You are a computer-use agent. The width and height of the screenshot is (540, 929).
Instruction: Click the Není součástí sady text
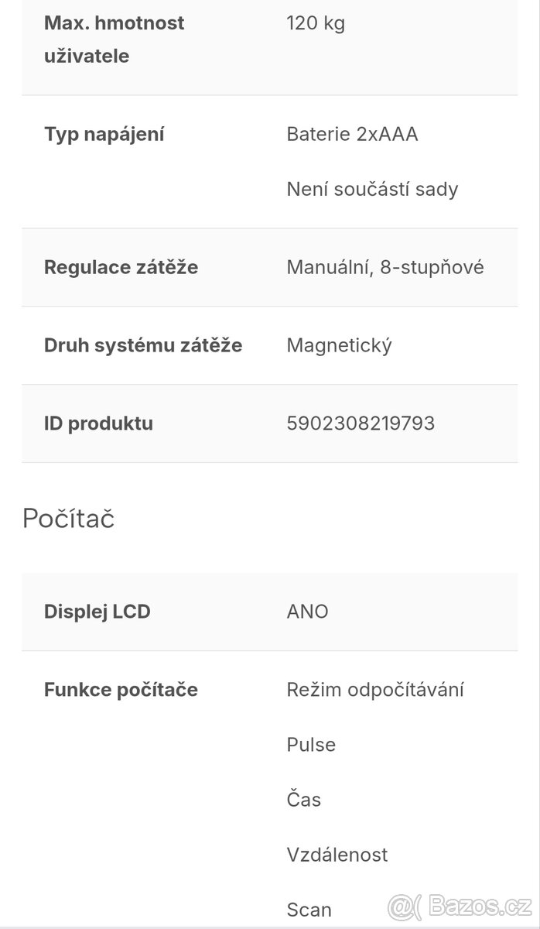pos(372,189)
